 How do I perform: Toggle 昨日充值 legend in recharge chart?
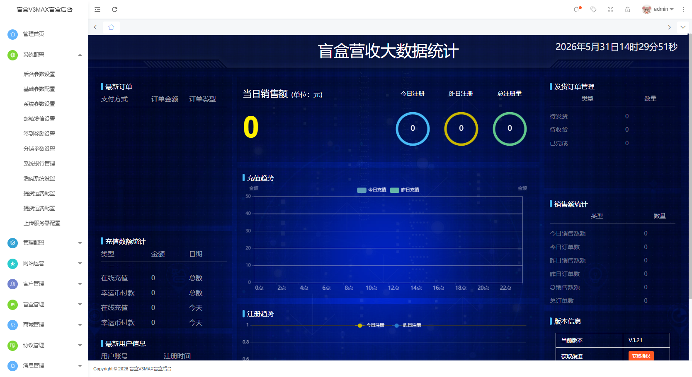coord(405,190)
